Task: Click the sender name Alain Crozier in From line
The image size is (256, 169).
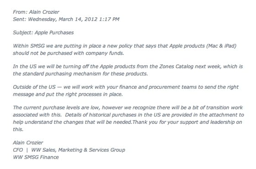Action: tap(44, 12)
